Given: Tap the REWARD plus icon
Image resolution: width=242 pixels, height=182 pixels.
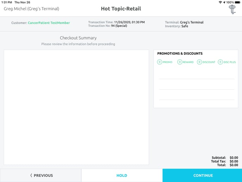Looking at the screenshot, I should pyautogui.click(x=180, y=62).
